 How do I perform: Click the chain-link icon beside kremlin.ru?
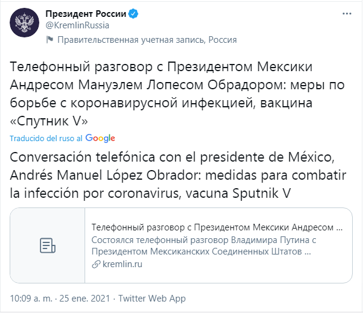(95, 265)
